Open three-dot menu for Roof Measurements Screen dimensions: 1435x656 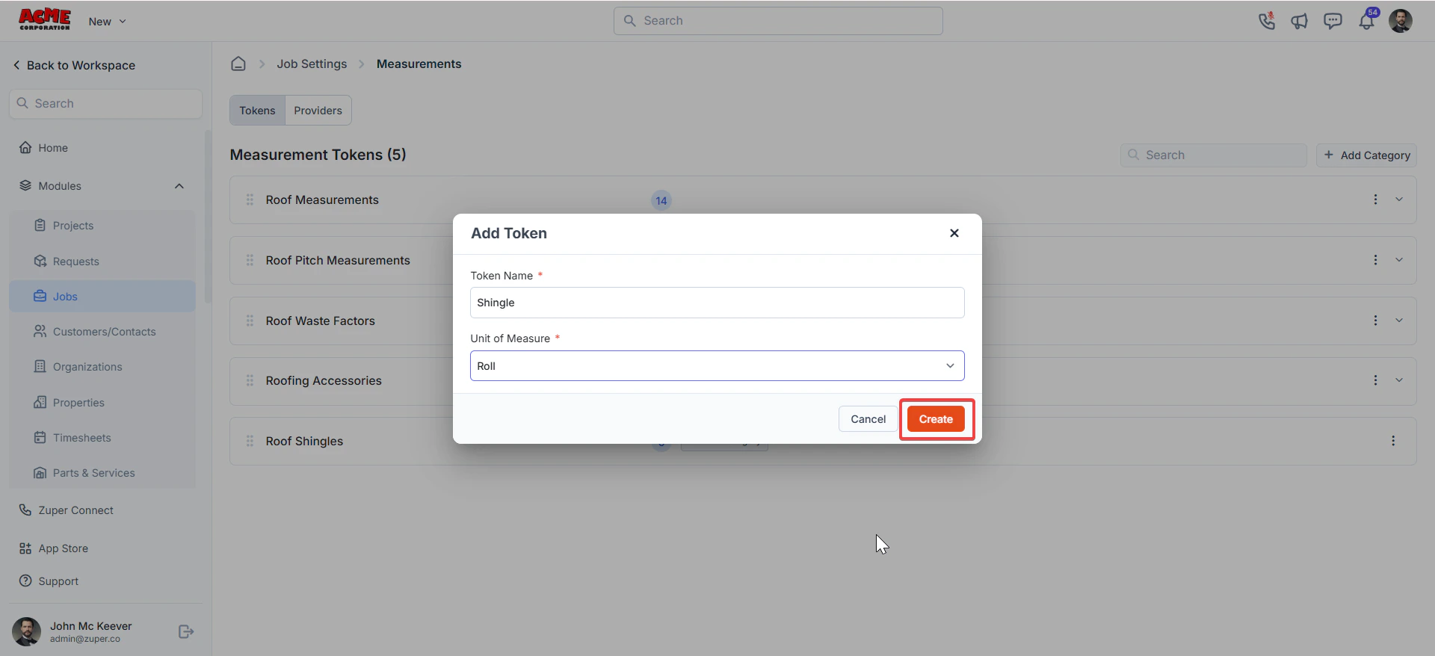click(x=1375, y=199)
